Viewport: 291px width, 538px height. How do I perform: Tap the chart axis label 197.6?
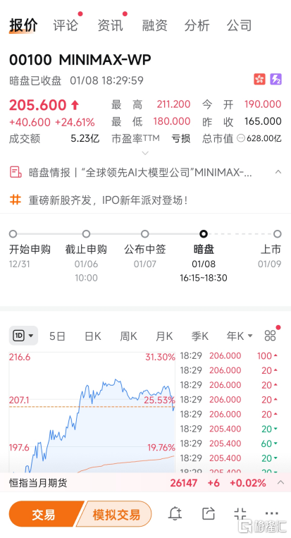point(19,448)
